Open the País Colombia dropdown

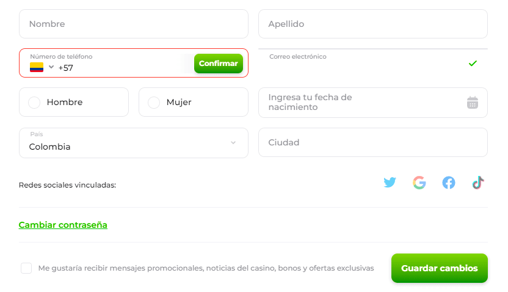(134, 143)
